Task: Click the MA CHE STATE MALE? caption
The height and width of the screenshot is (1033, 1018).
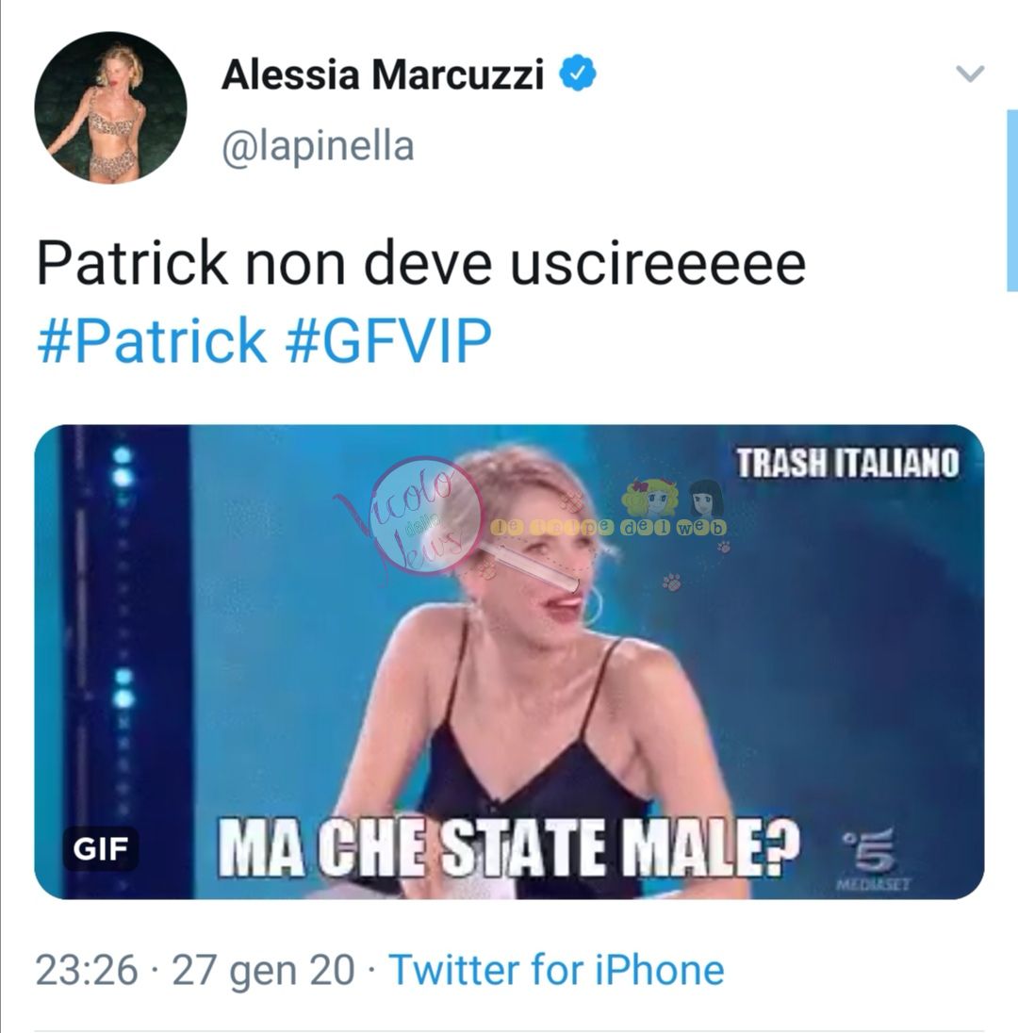Action: coord(508,848)
